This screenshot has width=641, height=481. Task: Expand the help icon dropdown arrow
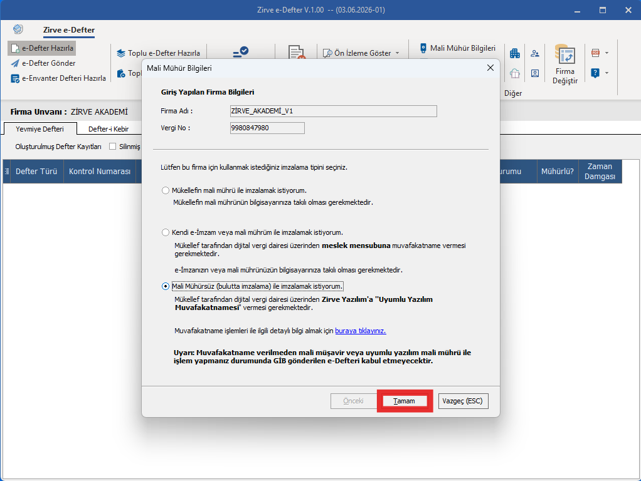click(607, 73)
